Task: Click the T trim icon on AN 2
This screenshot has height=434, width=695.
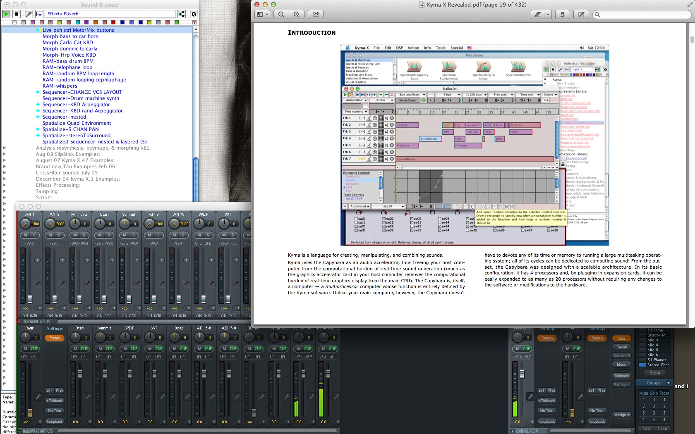Action: 62,260
